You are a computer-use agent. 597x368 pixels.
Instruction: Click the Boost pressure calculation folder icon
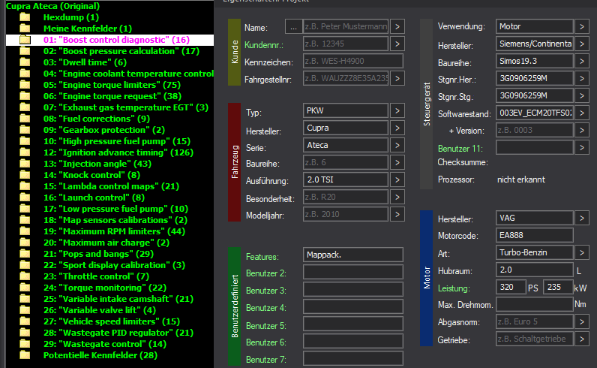[25, 51]
